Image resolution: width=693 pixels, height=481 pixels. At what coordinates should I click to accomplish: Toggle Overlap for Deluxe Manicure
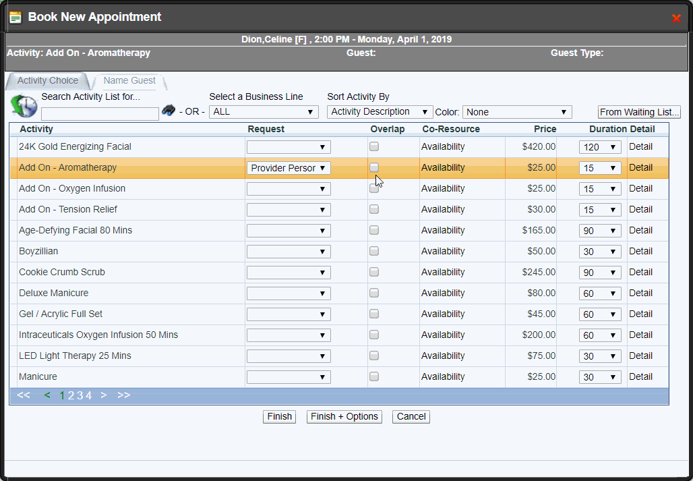(x=374, y=293)
